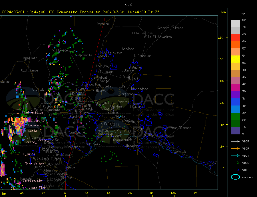Pick the gray swatch between 70 and 65
Viewport: 257px width, 197px height.
coord(235,31)
